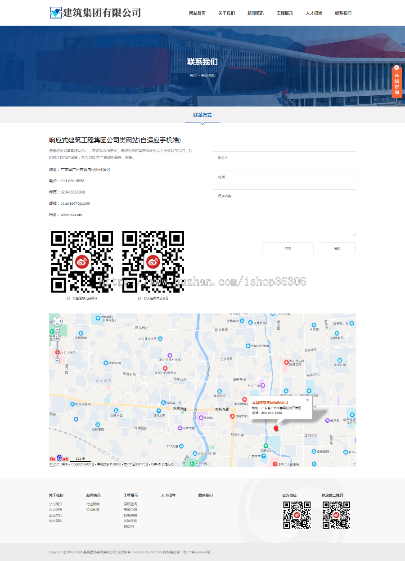Viewport: 405px width, 561px height.
Task: Click 潍坊二中 map marker icon
Action: click(159, 411)
